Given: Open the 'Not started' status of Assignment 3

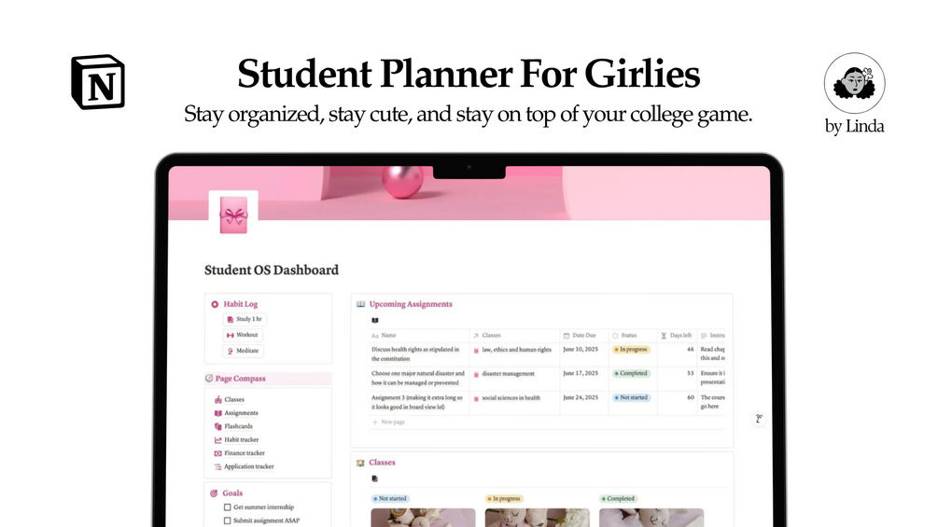Looking at the screenshot, I should (x=631, y=397).
